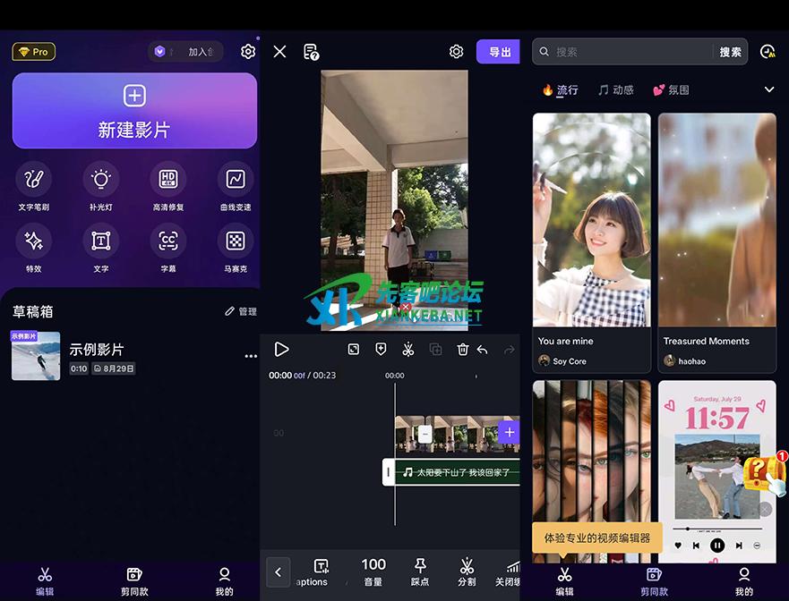Open the 高清修复 HD repair tool

coord(167,180)
